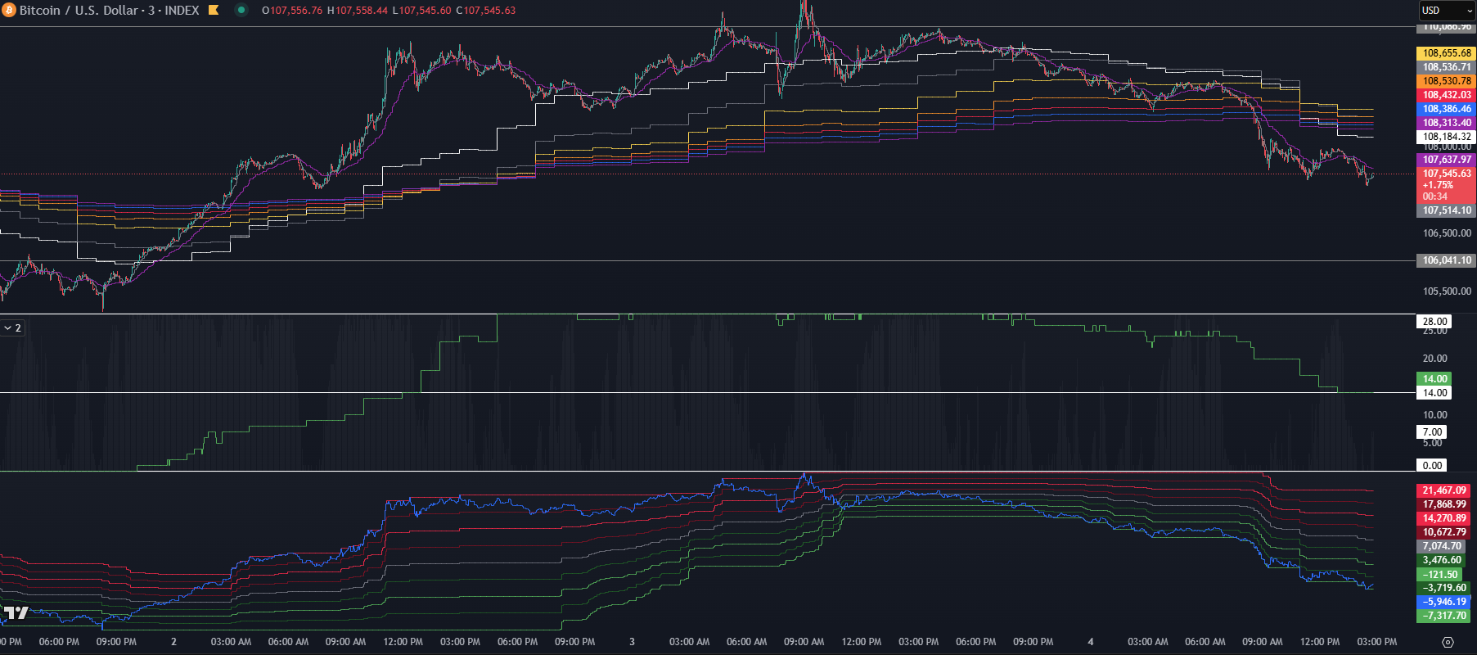Screen dimensions: 1477x655
Task: Expand the collapsed indicator legend showing 2
Action: [x=13, y=327]
